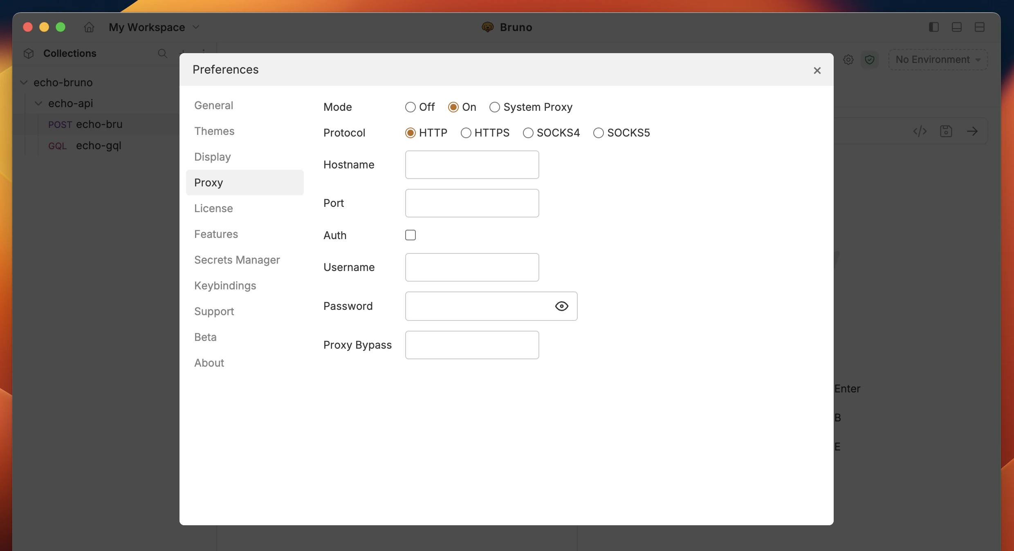
Task: Click the home icon near My Workspace
Action: pos(88,27)
